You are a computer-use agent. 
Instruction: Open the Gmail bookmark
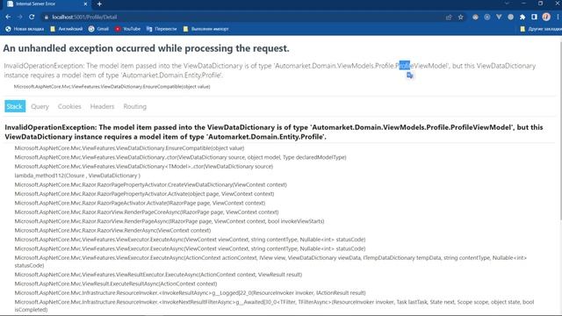[x=98, y=29]
